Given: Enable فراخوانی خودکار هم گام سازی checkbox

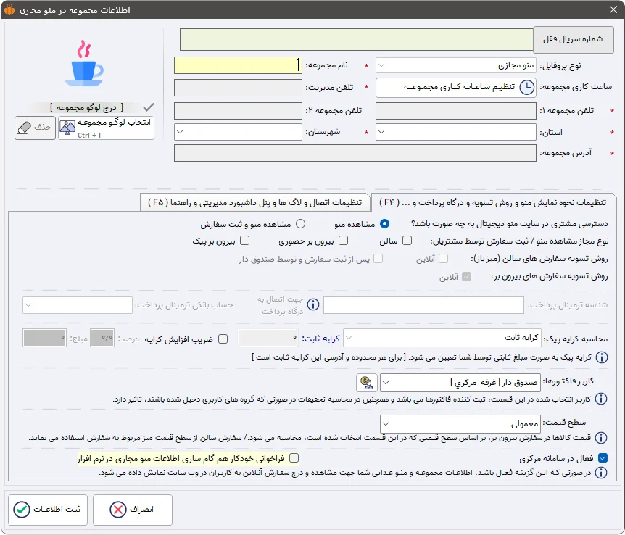Looking at the screenshot, I should [294, 457].
